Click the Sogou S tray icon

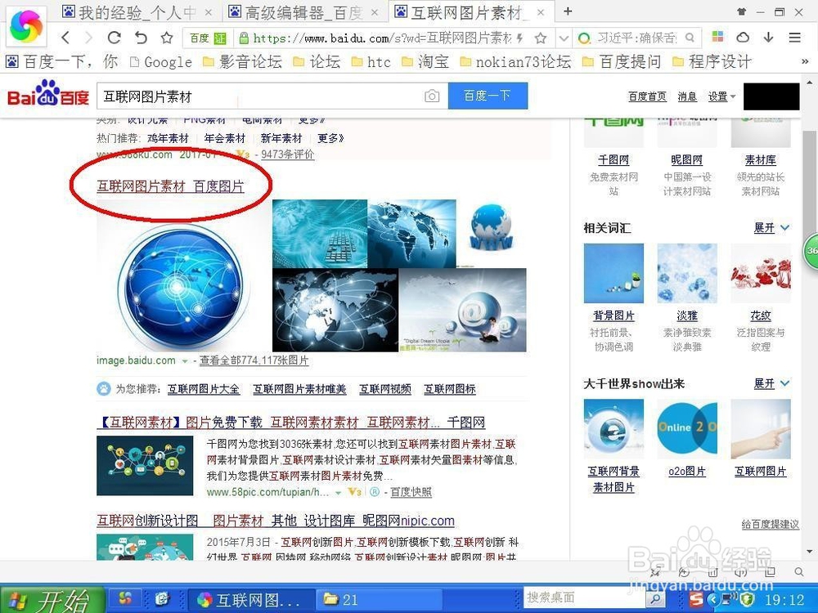(x=696, y=599)
